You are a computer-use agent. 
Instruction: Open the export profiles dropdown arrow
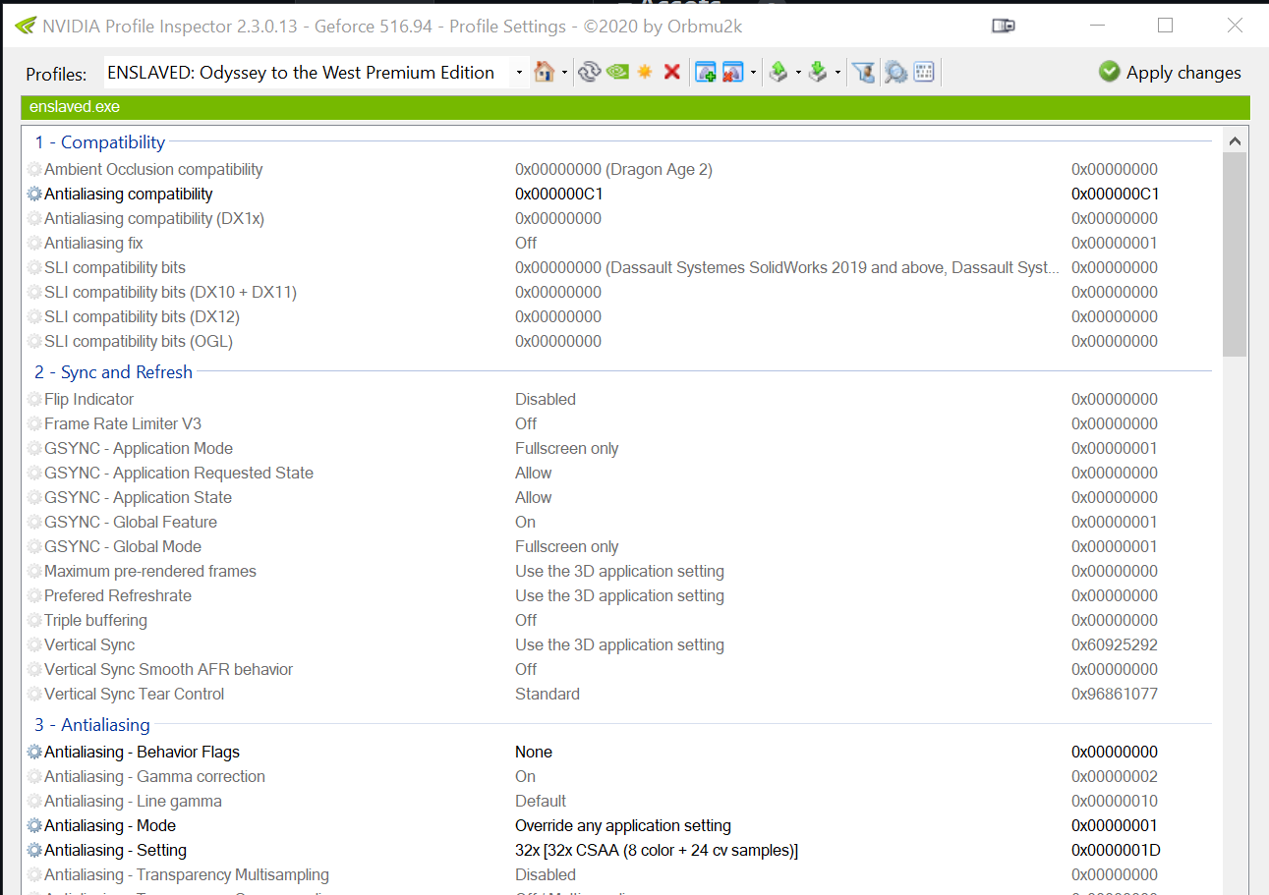(797, 73)
